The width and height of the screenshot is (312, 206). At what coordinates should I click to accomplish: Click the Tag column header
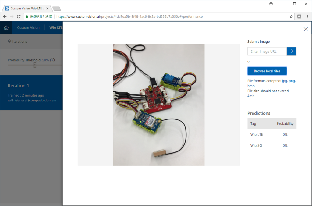point(253,124)
